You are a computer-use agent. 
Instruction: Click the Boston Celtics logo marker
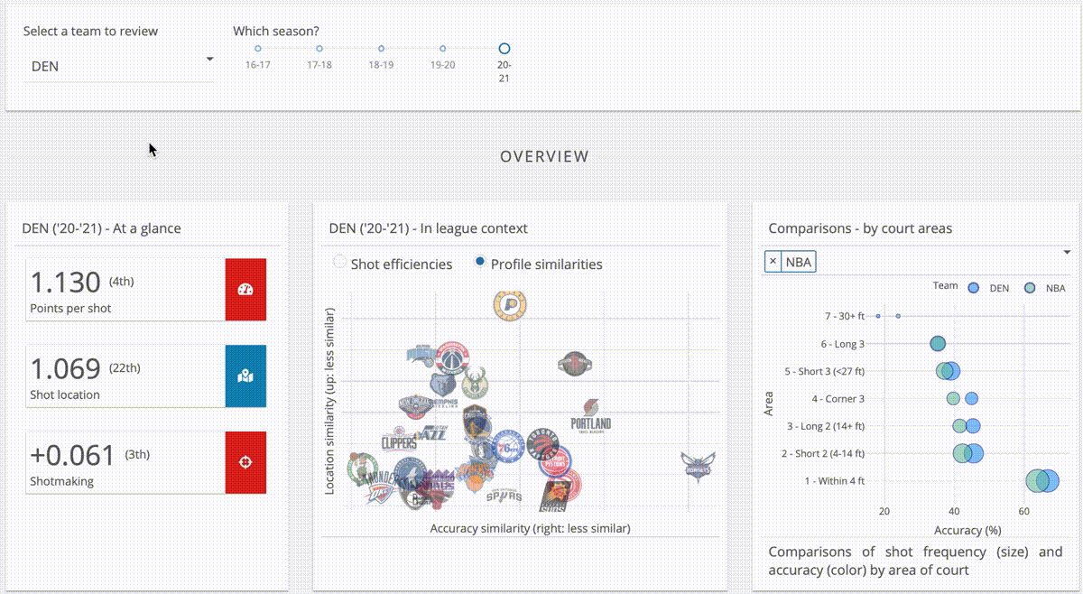pyautogui.click(x=361, y=468)
